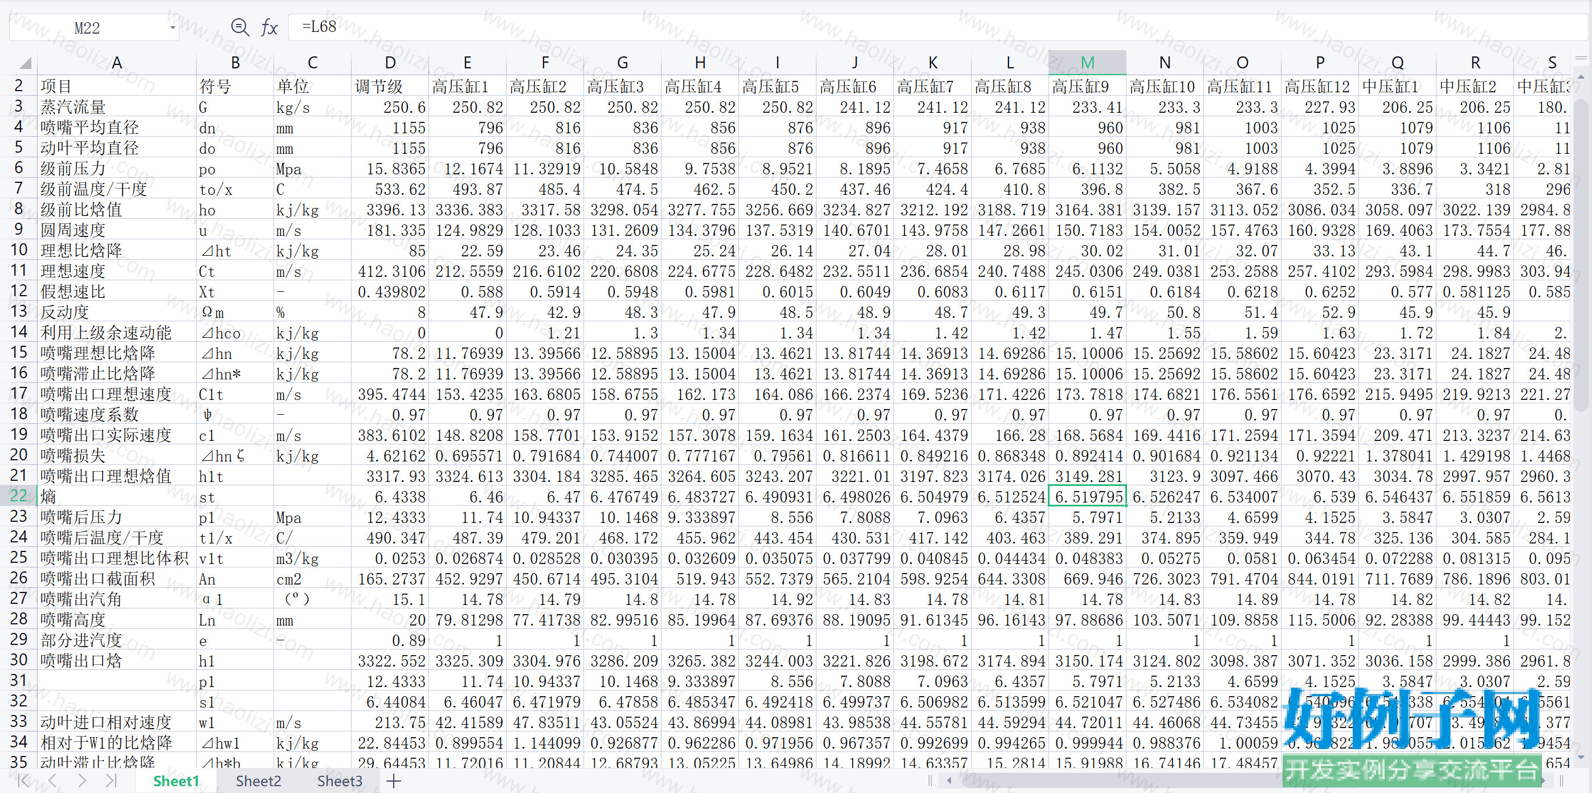Screen dimensions: 1592x793
Task: Expand the Name Box dropdown arrow
Action: pyautogui.click(x=173, y=28)
